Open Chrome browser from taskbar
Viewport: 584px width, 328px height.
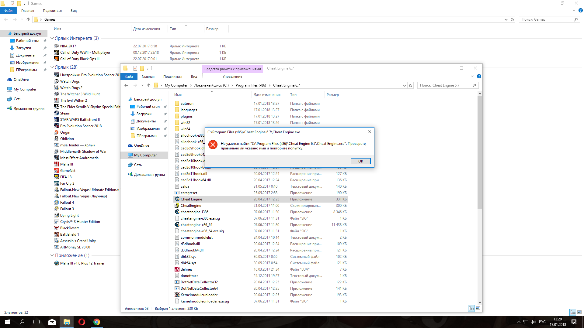[96, 322]
